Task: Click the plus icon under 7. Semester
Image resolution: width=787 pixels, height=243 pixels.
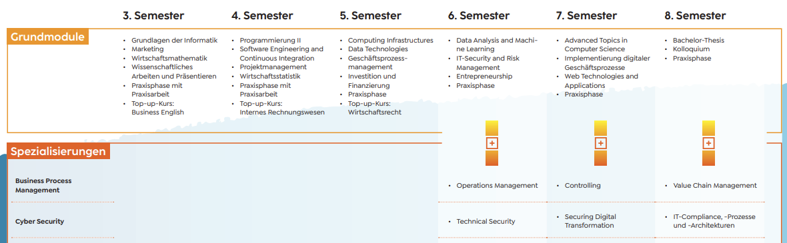Action: [600, 143]
